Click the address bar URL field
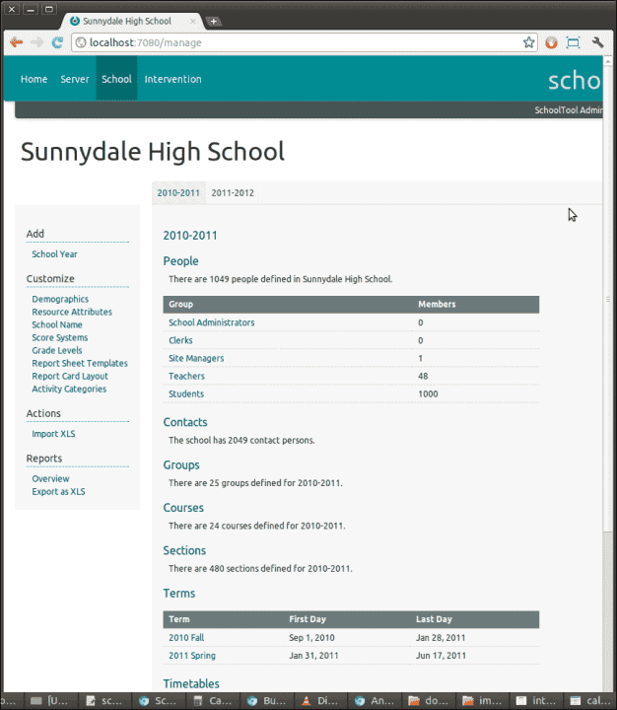 pyautogui.click(x=299, y=42)
